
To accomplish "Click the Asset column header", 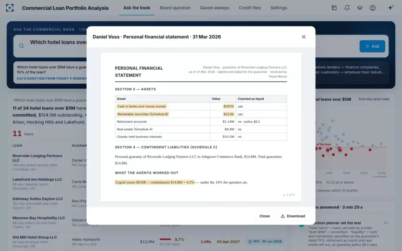I will 162,99.
